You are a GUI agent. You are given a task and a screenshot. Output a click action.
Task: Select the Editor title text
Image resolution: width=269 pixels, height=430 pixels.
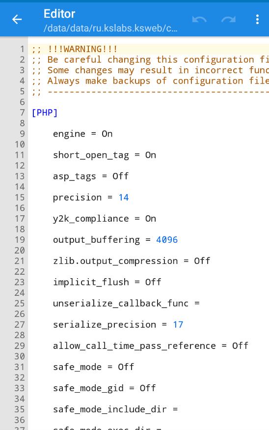(59, 14)
